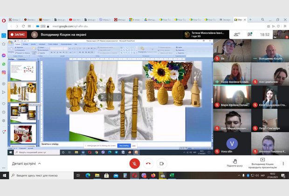Click your self-view thumbnail at top right
The width and height of the screenshot is (289, 196).
pos(281,35)
